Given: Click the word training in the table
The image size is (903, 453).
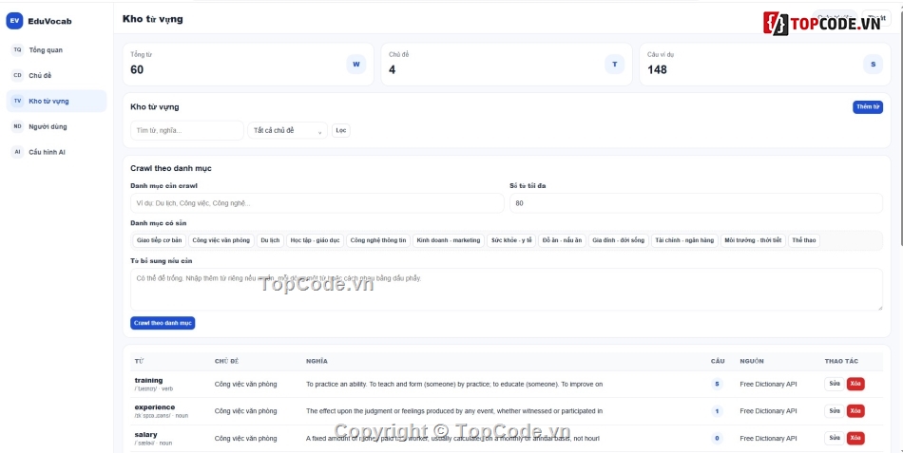Looking at the screenshot, I should [148, 381].
